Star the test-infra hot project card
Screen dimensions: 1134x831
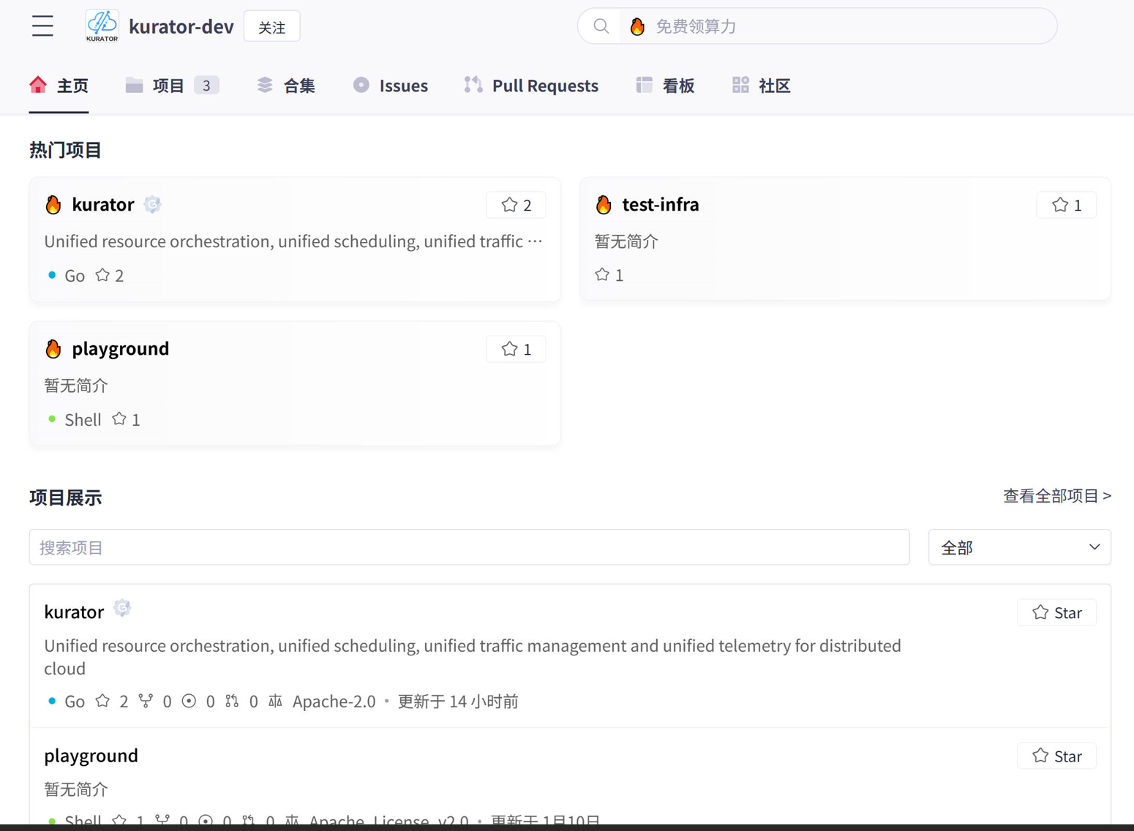coord(1066,205)
